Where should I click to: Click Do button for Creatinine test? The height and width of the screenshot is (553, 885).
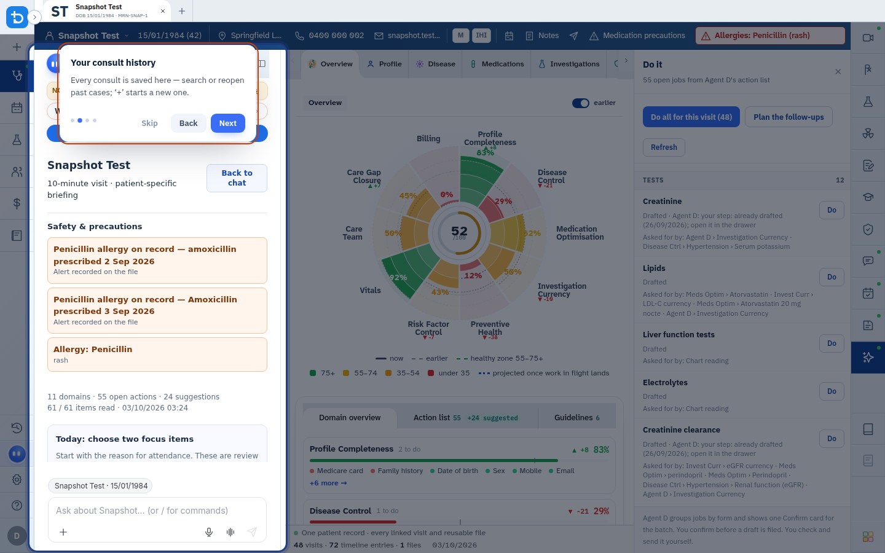point(832,210)
